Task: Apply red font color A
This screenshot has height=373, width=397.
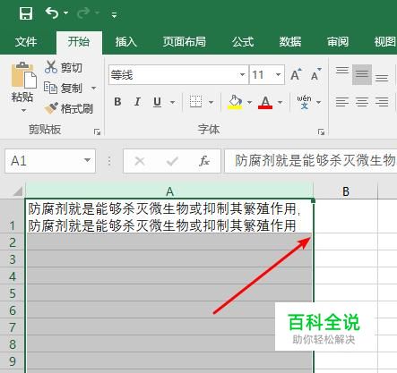Action: click(x=265, y=102)
